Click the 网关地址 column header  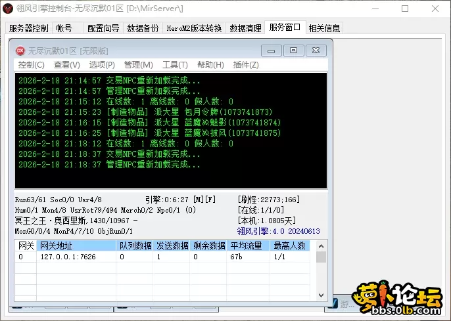point(76,246)
